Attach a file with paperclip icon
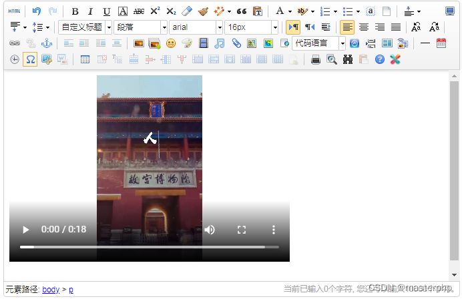Viewport: 462px width, 299px height. point(236,43)
